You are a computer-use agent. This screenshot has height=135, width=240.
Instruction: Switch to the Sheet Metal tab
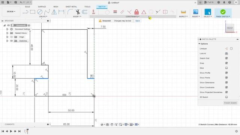click(71, 7)
